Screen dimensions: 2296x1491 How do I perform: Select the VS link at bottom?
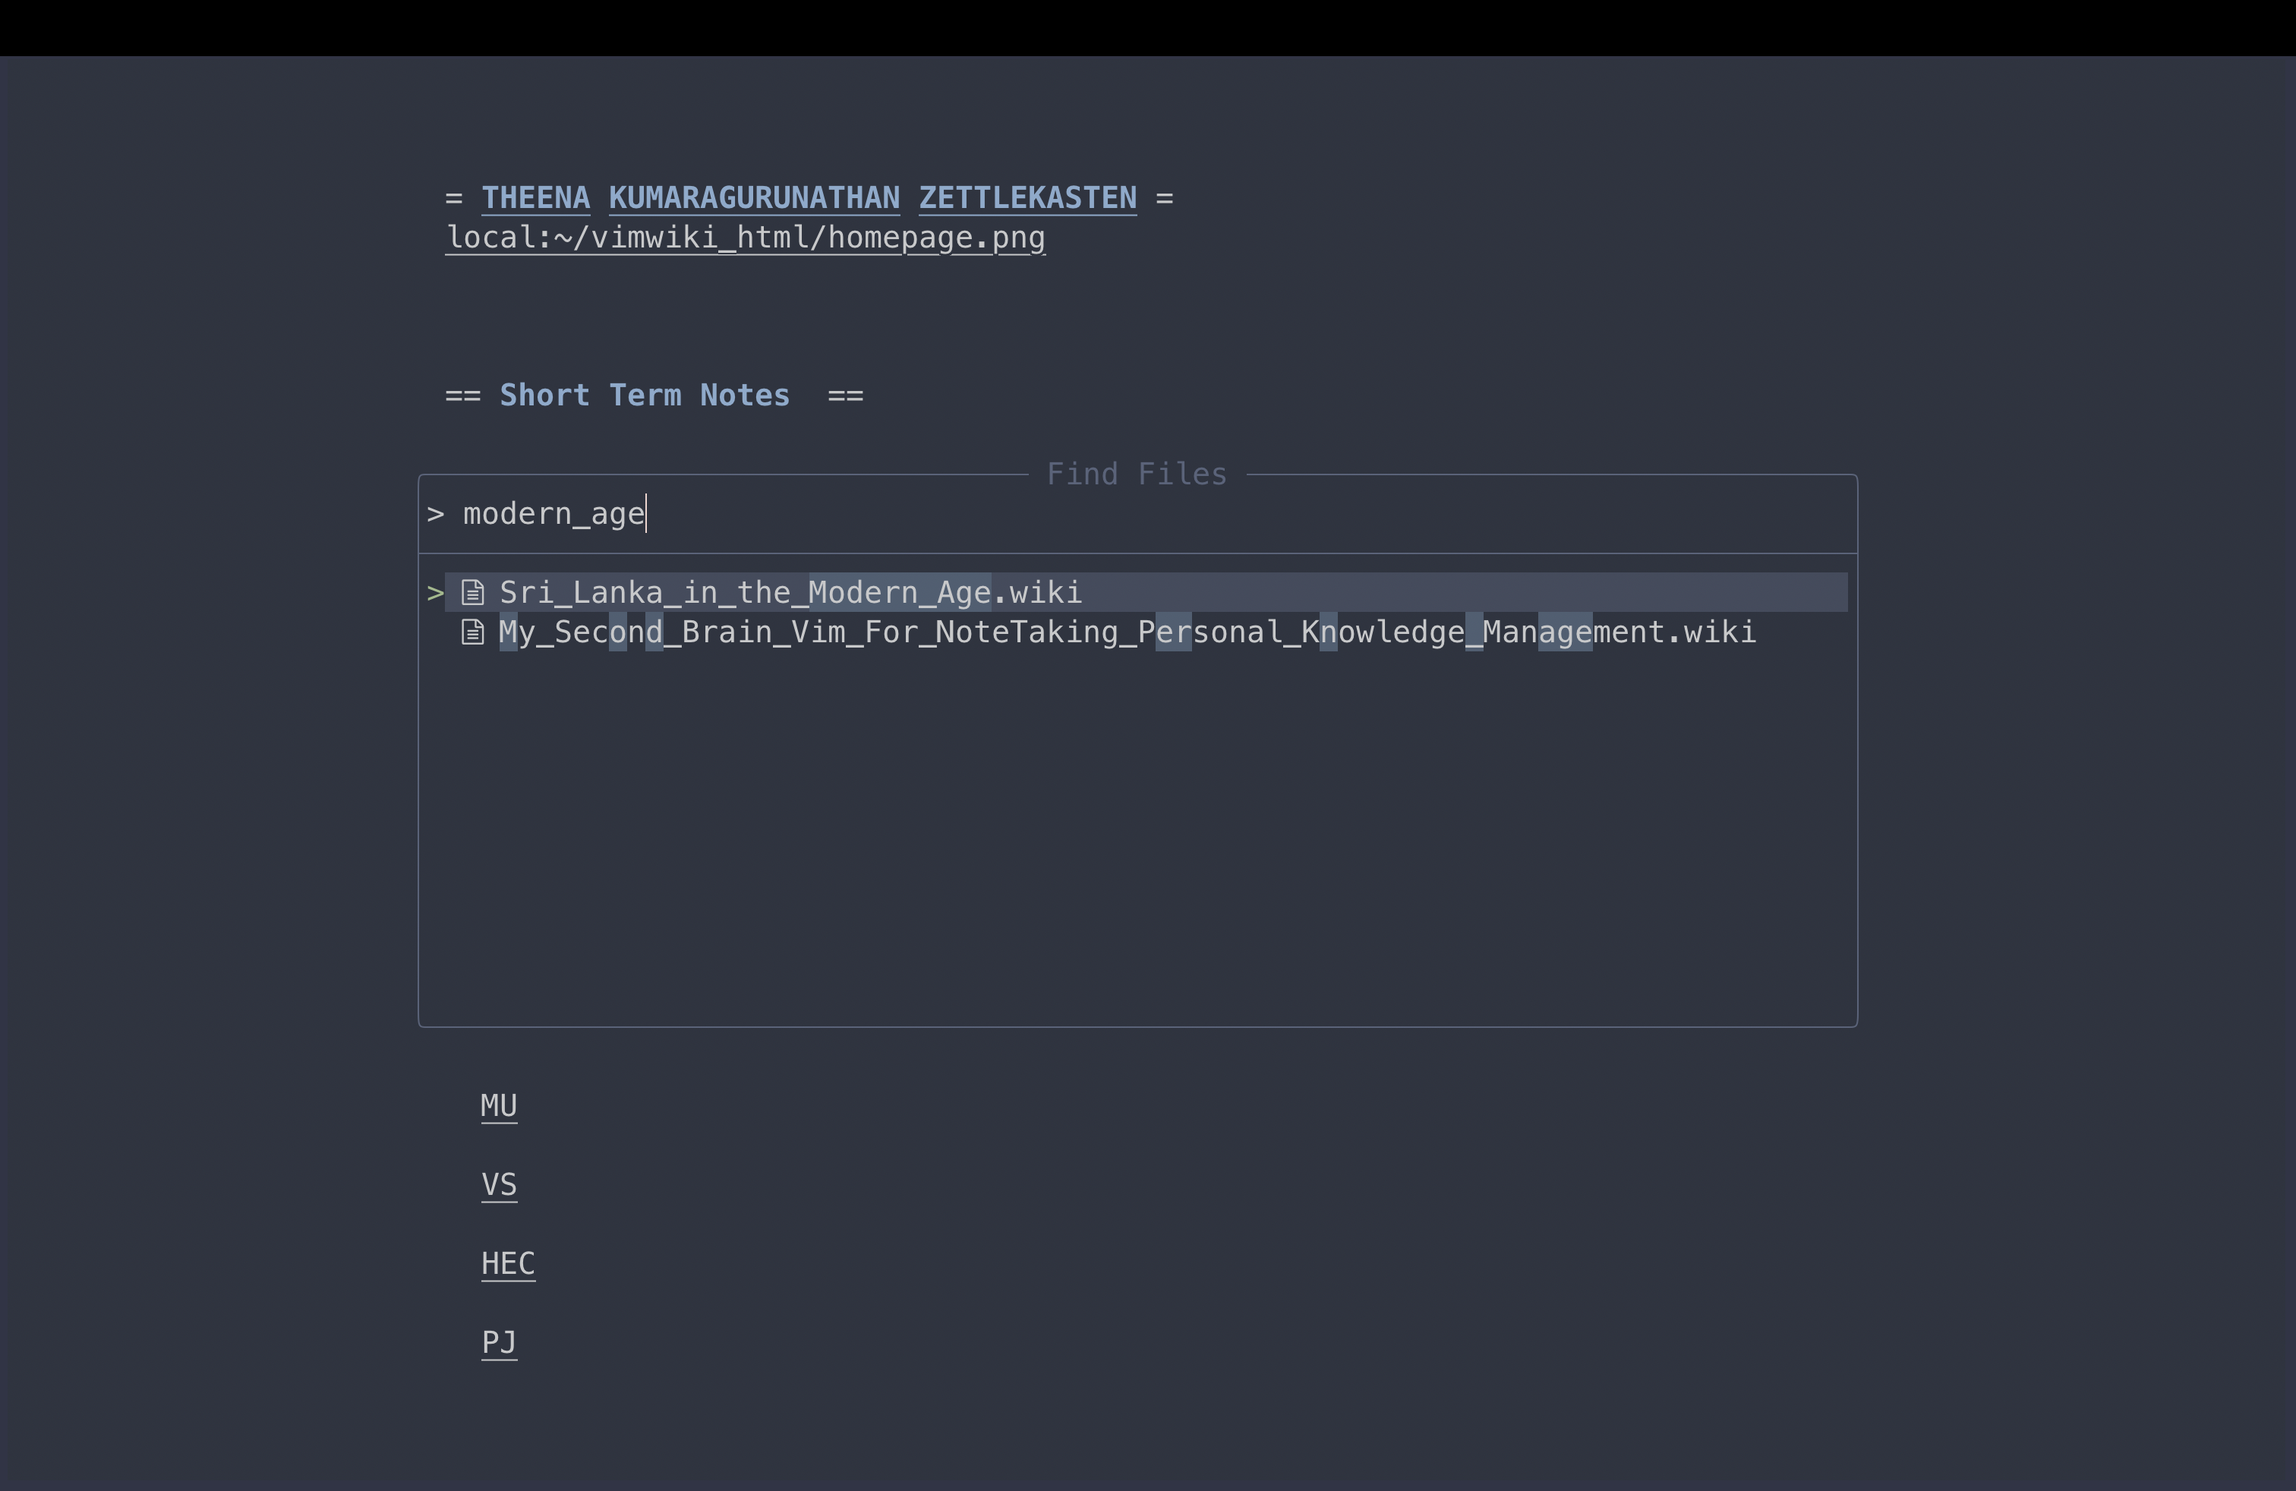[497, 1183]
